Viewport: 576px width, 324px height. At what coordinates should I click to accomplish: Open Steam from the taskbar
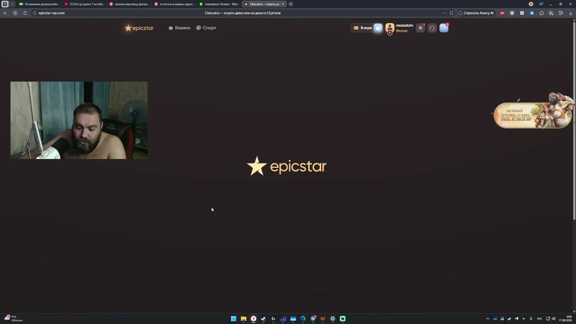[263, 319]
